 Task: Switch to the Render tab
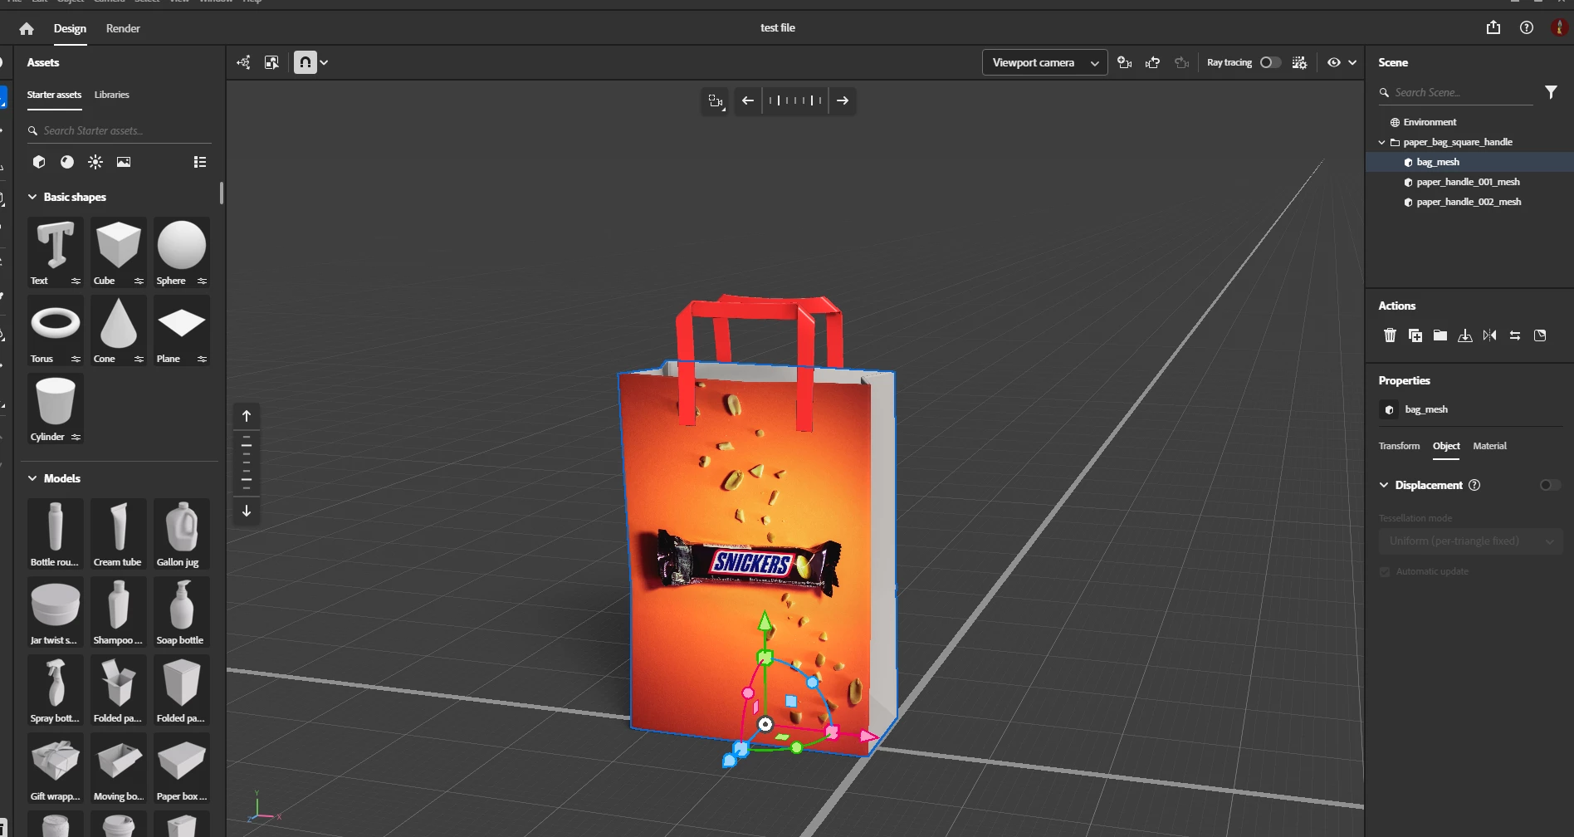123,28
